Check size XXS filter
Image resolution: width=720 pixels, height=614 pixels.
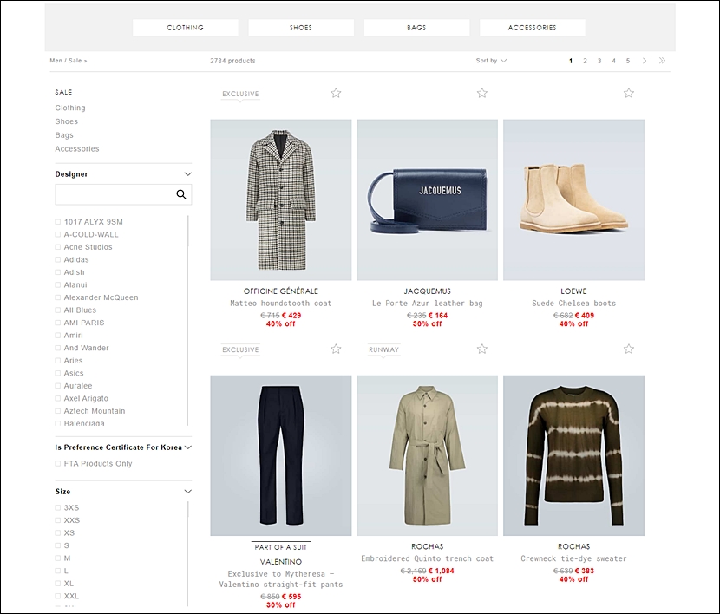tap(58, 520)
